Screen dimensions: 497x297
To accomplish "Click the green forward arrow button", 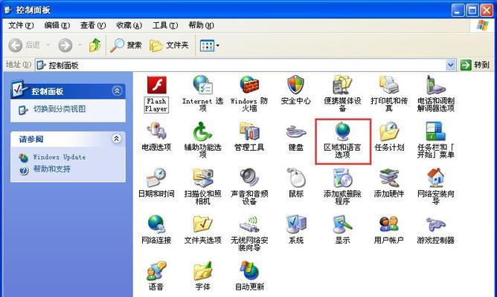I will tap(65, 45).
